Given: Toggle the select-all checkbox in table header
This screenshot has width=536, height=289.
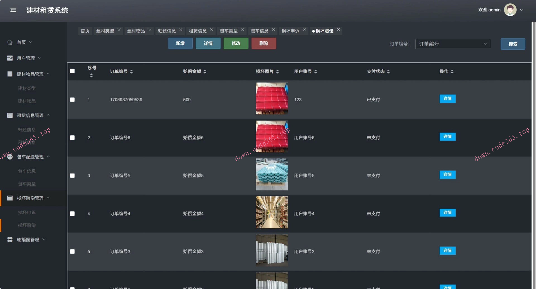Looking at the screenshot, I should pyautogui.click(x=72, y=71).
